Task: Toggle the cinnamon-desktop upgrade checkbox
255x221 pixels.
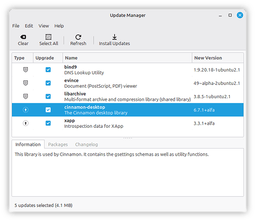Action: (x=48, y=110)
